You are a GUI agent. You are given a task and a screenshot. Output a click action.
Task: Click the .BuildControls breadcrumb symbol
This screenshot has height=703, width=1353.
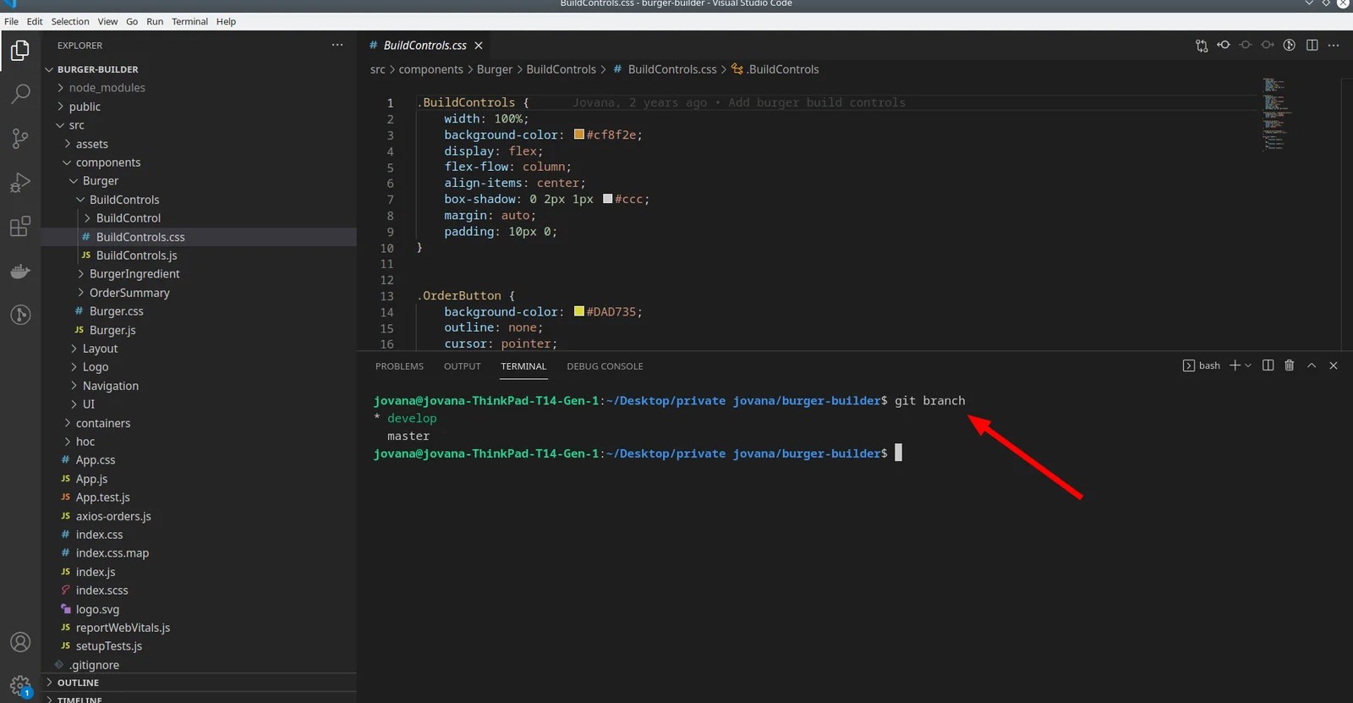point(775,69)
